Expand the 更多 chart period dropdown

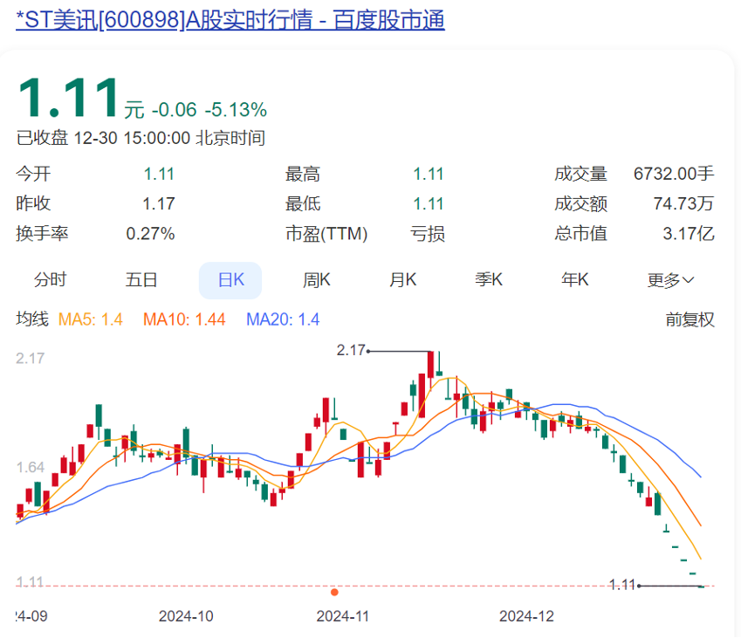pyautogui.click(x=670, y=280)
